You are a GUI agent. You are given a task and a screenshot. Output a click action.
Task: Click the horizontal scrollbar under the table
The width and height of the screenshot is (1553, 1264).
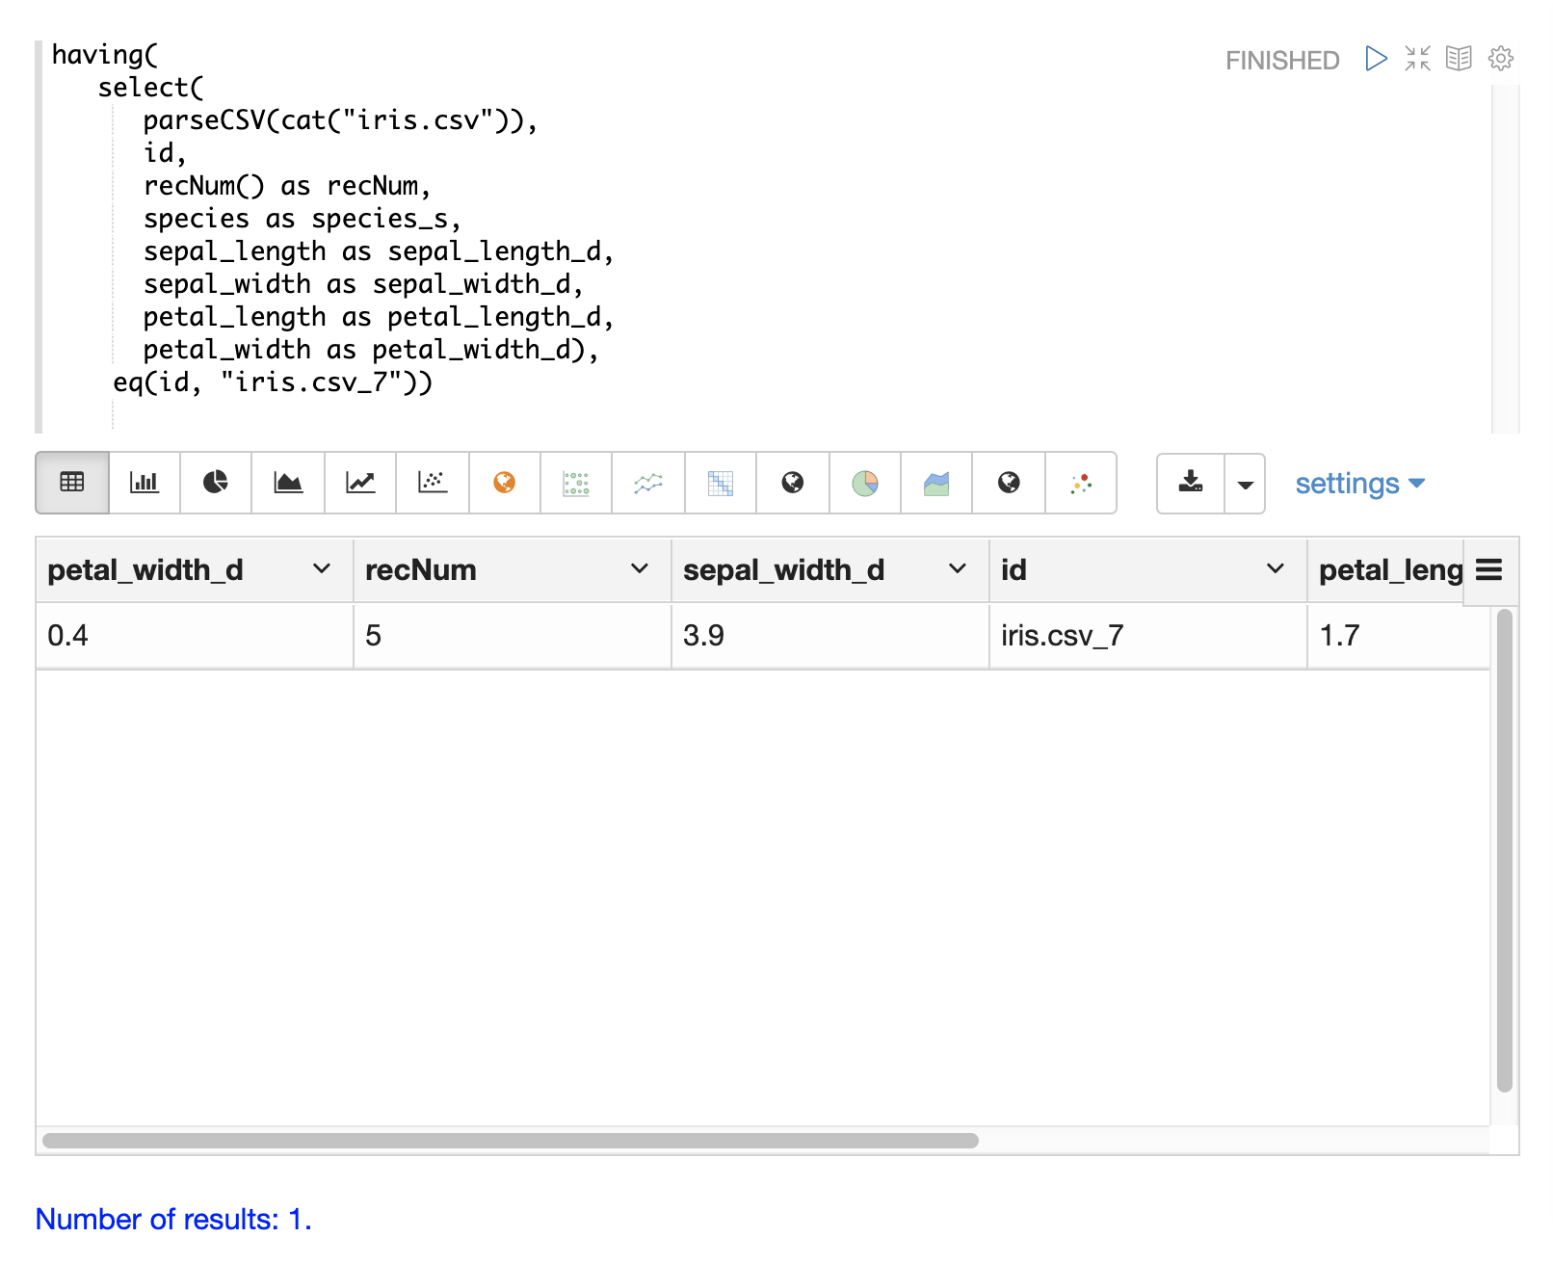(x=511, y=1141)
